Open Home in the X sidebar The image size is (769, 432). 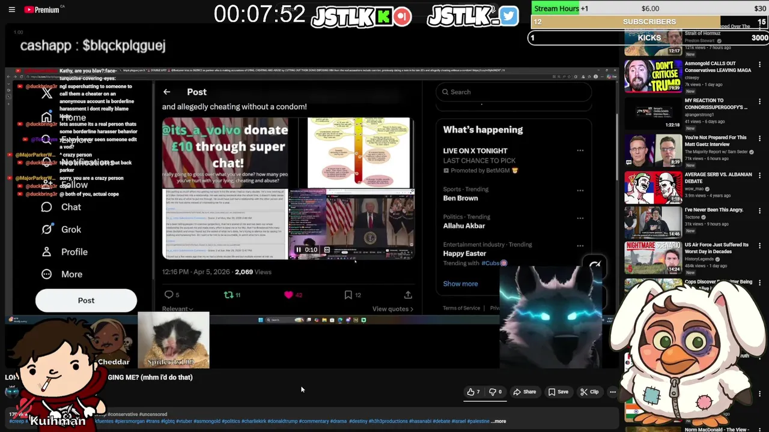click(63, 118)
